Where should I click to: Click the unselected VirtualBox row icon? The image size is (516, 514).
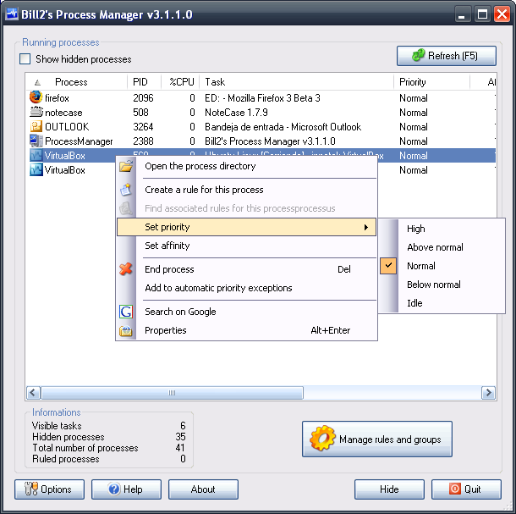36,169
